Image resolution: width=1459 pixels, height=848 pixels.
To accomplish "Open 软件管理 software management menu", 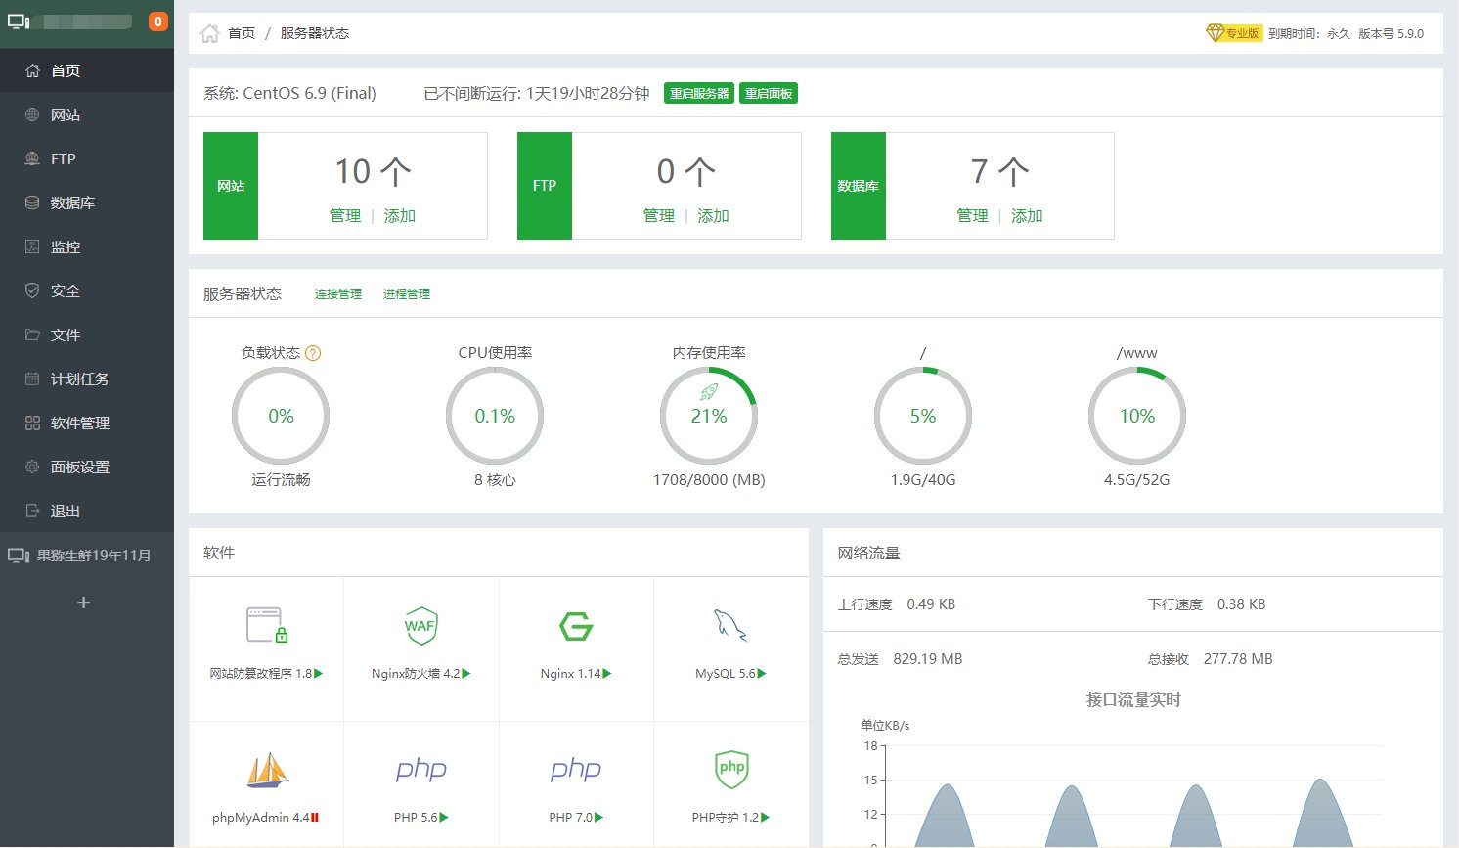I will pyautogui.click(x=87, y=423).
